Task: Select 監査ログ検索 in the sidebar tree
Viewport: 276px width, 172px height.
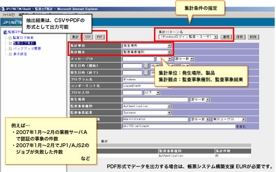Action: tap(23, 38)
